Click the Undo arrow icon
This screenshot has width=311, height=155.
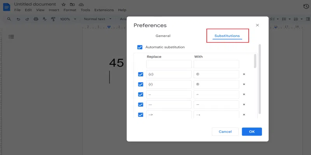(x=18, y=19)
